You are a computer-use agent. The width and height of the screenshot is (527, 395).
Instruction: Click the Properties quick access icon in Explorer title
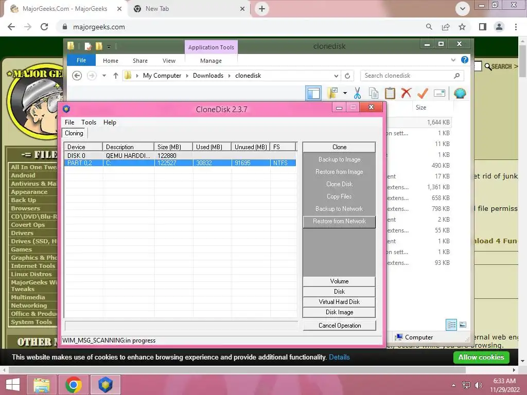tap(87, 46)
